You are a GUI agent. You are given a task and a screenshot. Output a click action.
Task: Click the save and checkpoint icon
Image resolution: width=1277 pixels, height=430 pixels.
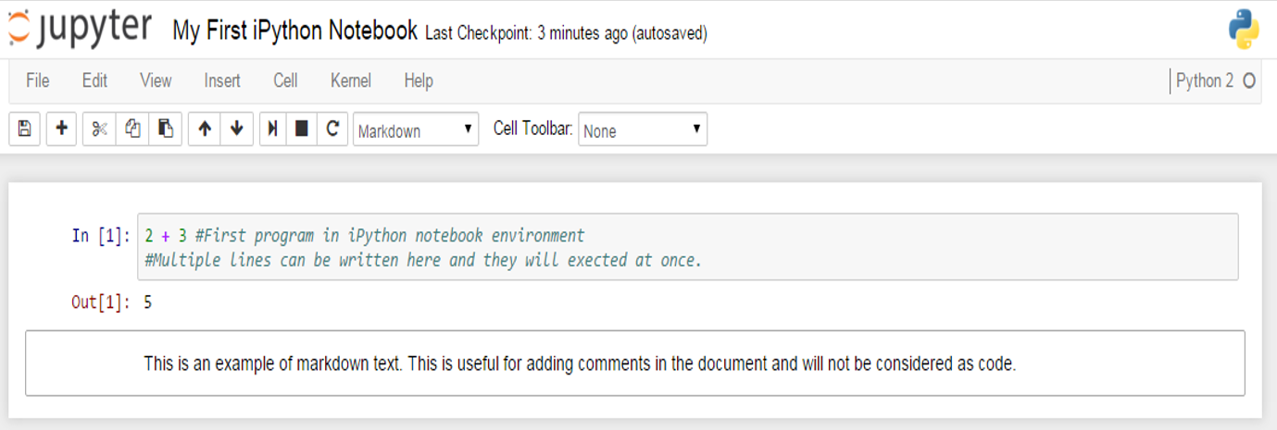pos(24,129)
